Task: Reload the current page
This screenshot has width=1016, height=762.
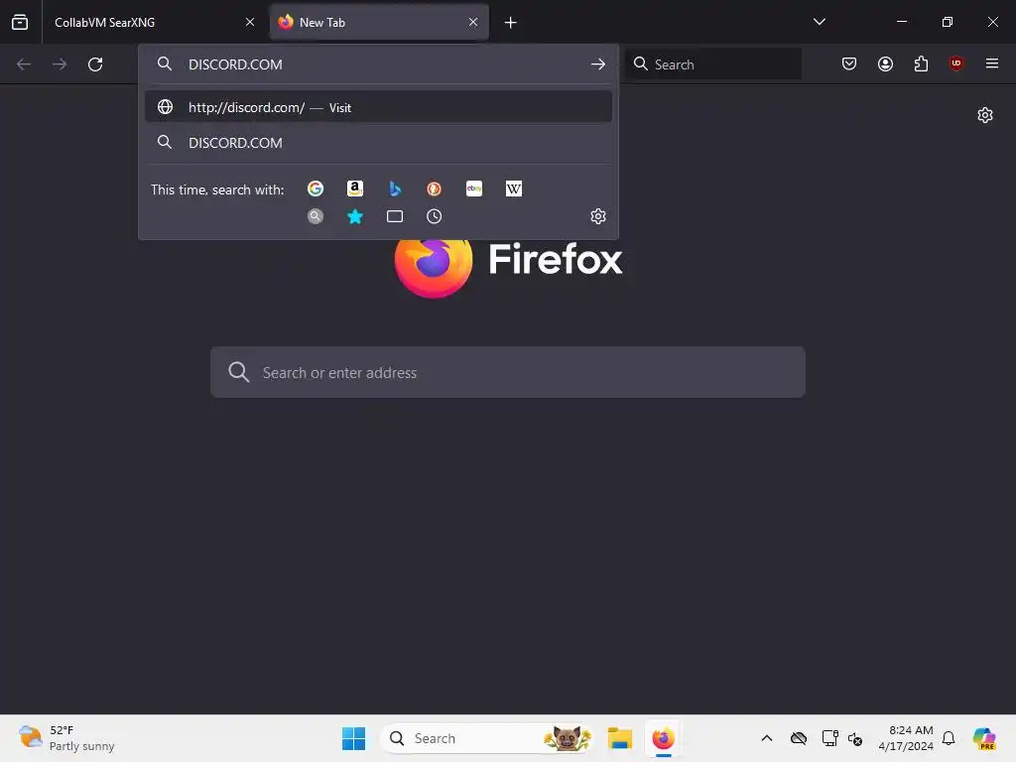Action: pos(95,64)
